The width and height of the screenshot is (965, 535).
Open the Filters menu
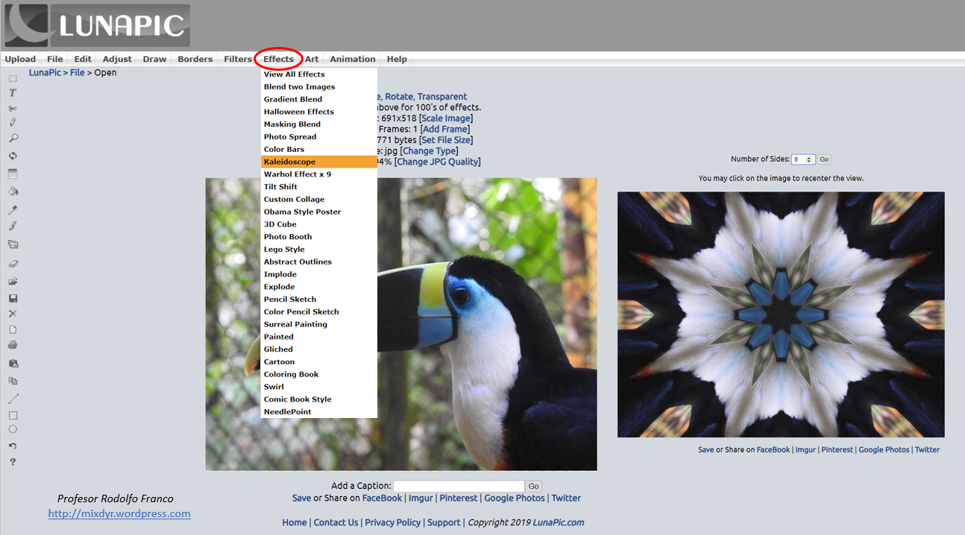[x=238, y=59]
